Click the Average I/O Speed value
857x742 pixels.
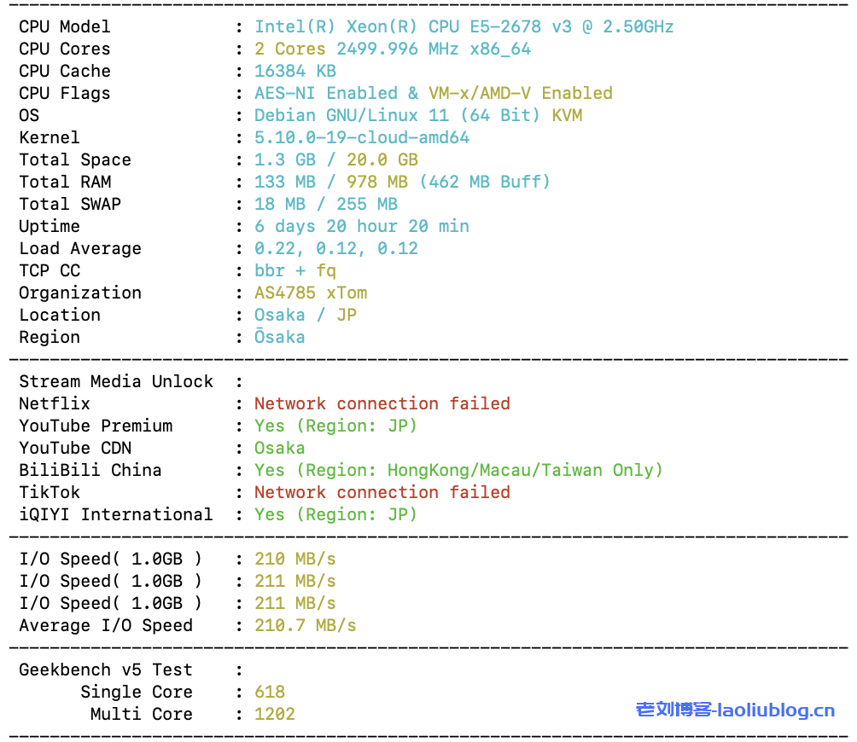click(x=306, y=625)
